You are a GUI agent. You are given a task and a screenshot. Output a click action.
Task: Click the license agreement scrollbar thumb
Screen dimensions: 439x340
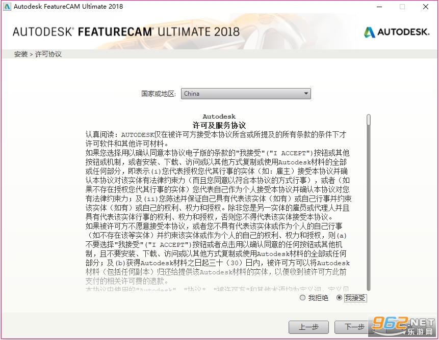point(369,120)
